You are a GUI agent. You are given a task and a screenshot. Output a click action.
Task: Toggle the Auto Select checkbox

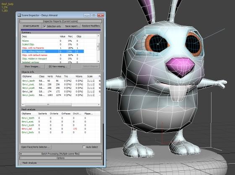84,147
